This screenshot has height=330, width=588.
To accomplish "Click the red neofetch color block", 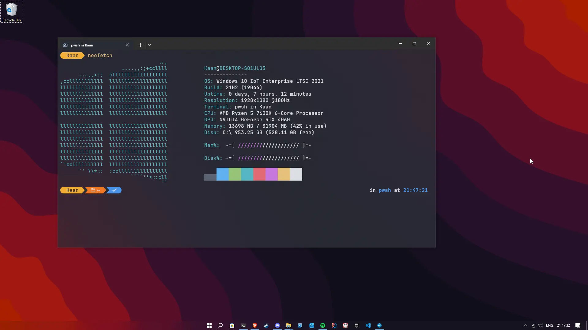I will pyautogui.click(x=259, y=174).
